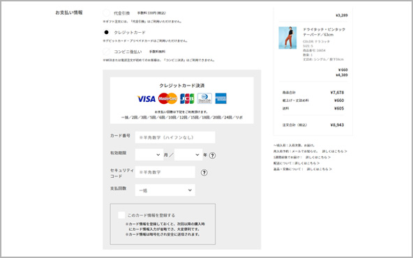This screenshot has width=413, height=258.
Task: Click the VISA card logo
Action: click(x=147, y=99)
